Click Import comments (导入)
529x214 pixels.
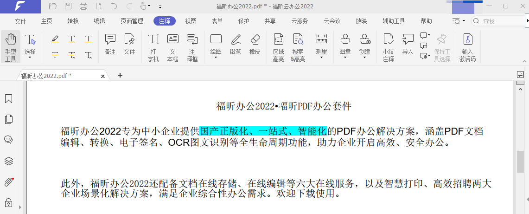click(408, 44)
